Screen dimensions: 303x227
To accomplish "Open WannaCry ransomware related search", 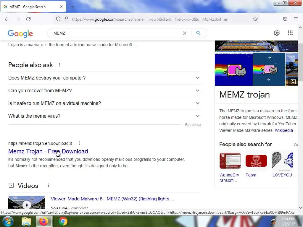I will pos(229,178).
